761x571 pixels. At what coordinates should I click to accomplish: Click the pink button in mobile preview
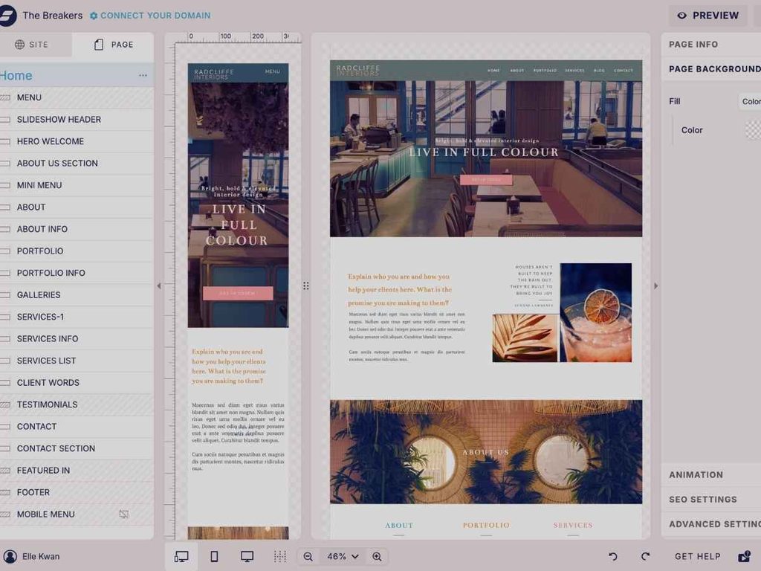(238, 293)
